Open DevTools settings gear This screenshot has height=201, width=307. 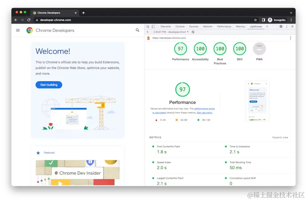(281, 26)
